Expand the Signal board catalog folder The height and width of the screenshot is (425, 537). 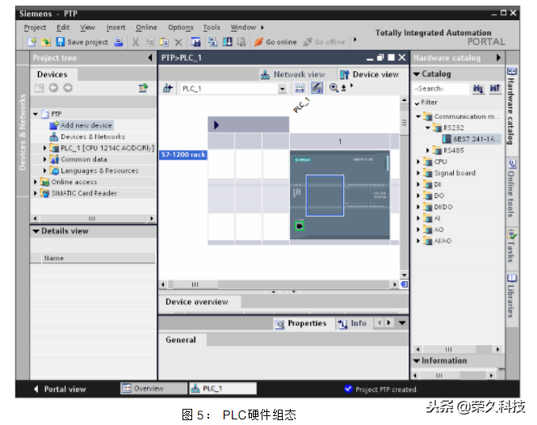pyautogui.click(x=417, y=173)
